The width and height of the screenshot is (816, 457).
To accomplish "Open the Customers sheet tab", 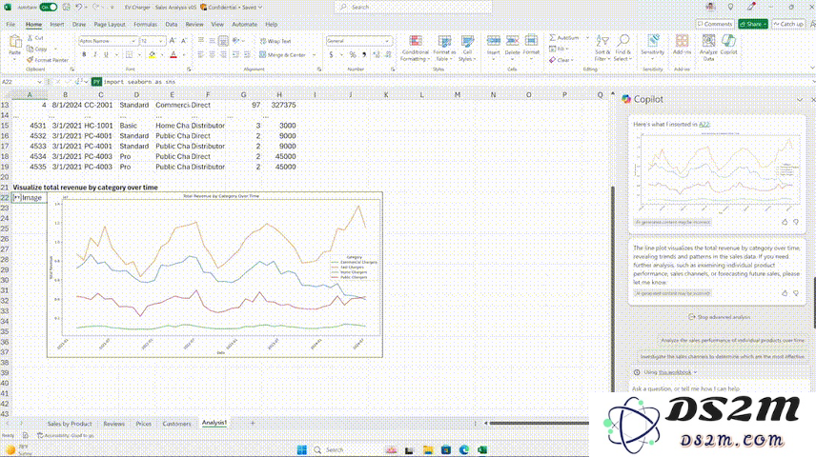I will point(176,424).
